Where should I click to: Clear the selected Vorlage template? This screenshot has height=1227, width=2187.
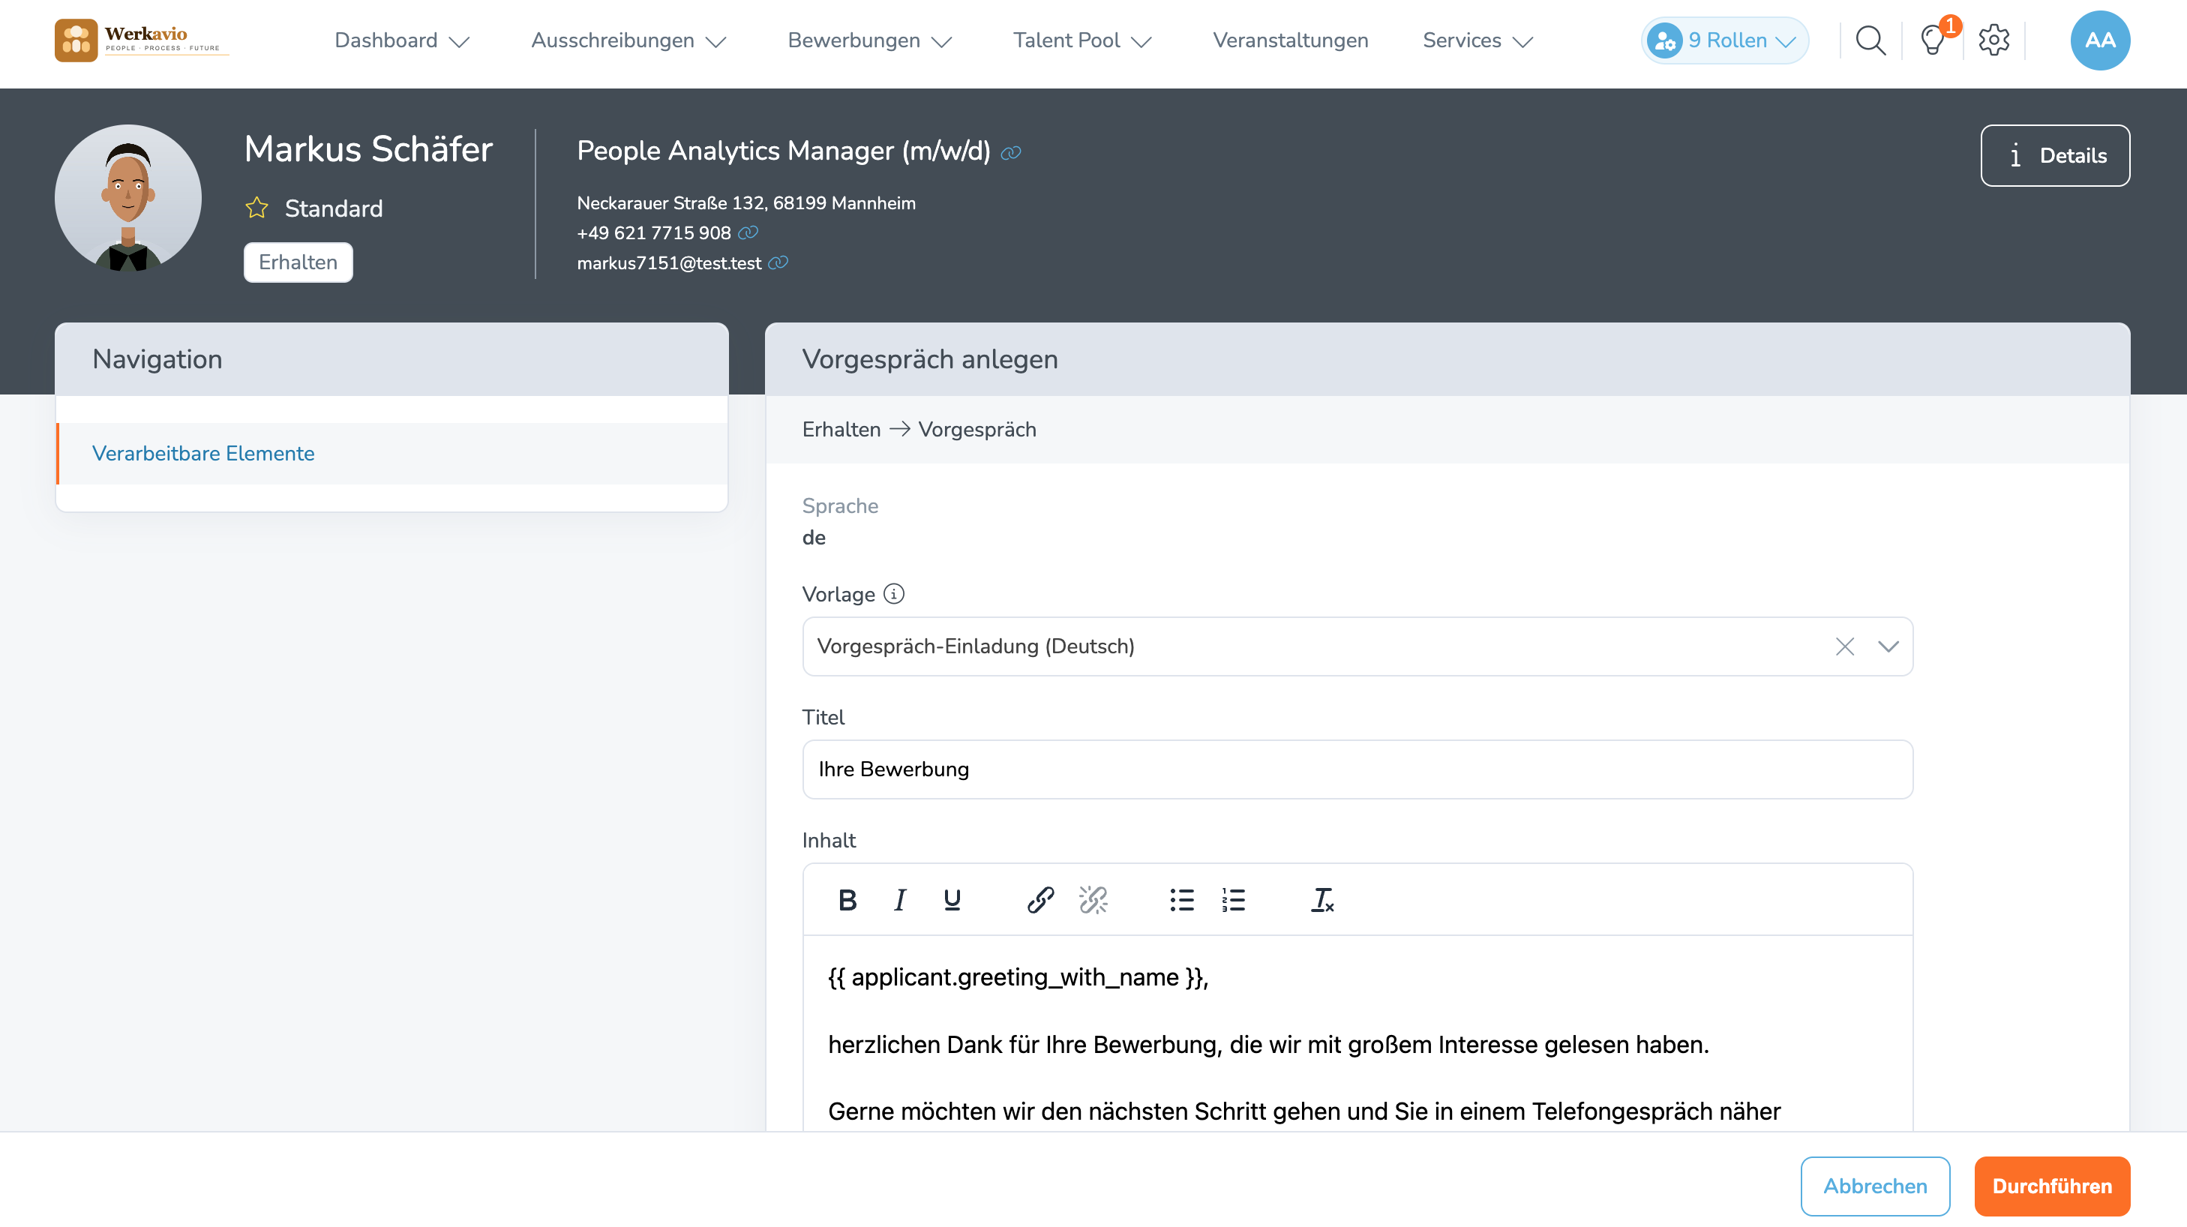(x=1844, y=646)
